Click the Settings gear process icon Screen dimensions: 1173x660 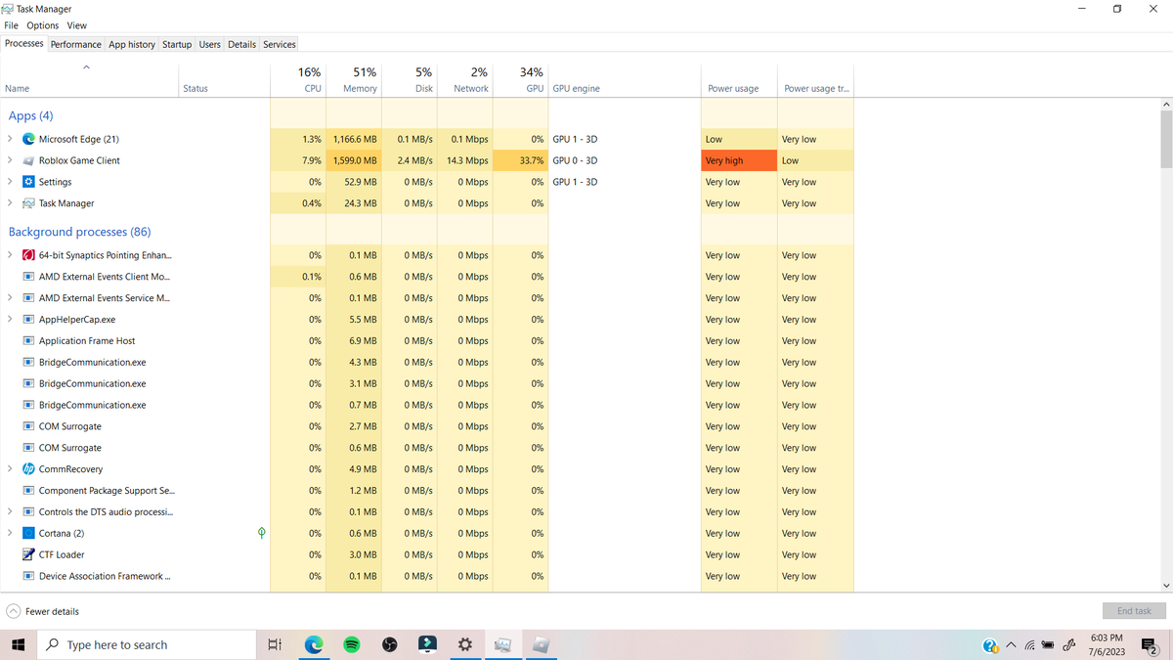click(x=28, y=182)
